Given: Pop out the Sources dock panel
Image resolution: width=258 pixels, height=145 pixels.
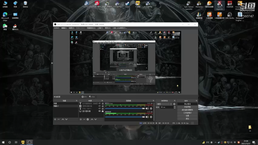Looking at the screenshot, I should tap(102, 101).
